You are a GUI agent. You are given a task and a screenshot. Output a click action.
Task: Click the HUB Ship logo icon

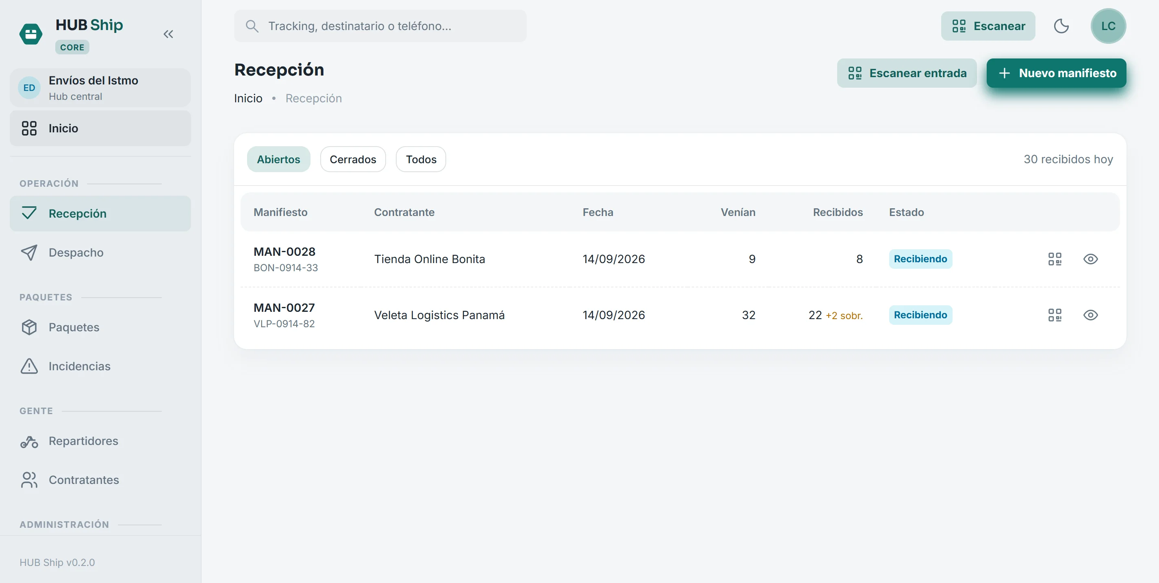point(30,34)
